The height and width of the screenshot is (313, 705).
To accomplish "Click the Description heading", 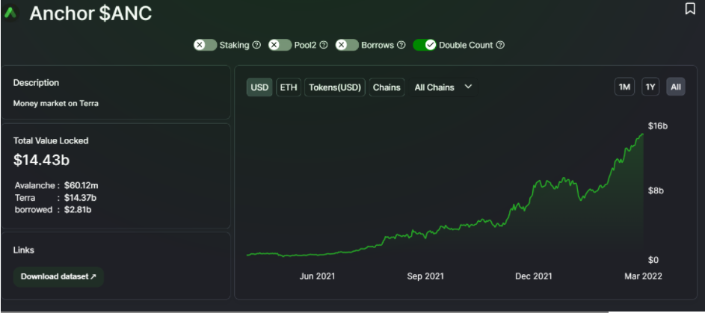I will coord(36,83).
